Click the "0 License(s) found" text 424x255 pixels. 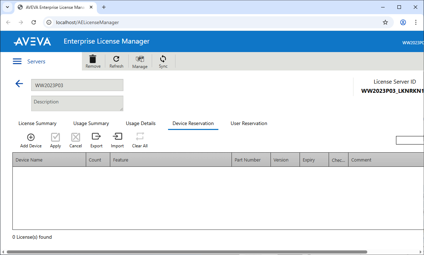pyautogui.click(x=32, y=237)
